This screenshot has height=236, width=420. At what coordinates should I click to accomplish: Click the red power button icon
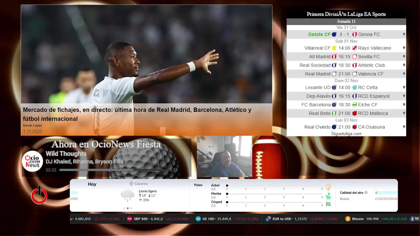click(x=39, y=195)
